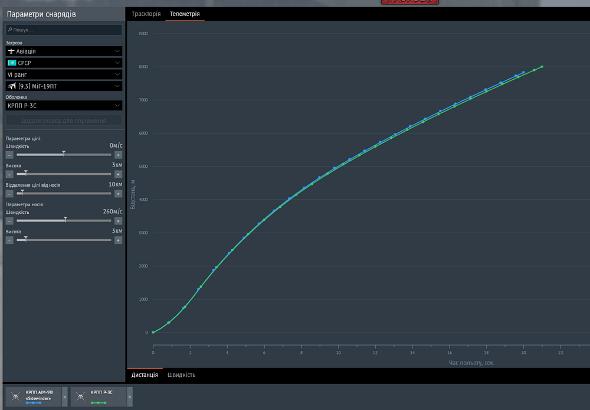The image size is (590, 410).
Task: Switch to the Траєкторія tab
Action: 146,14
